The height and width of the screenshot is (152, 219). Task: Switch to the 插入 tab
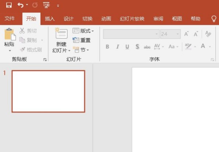click(x=50, y=19)
